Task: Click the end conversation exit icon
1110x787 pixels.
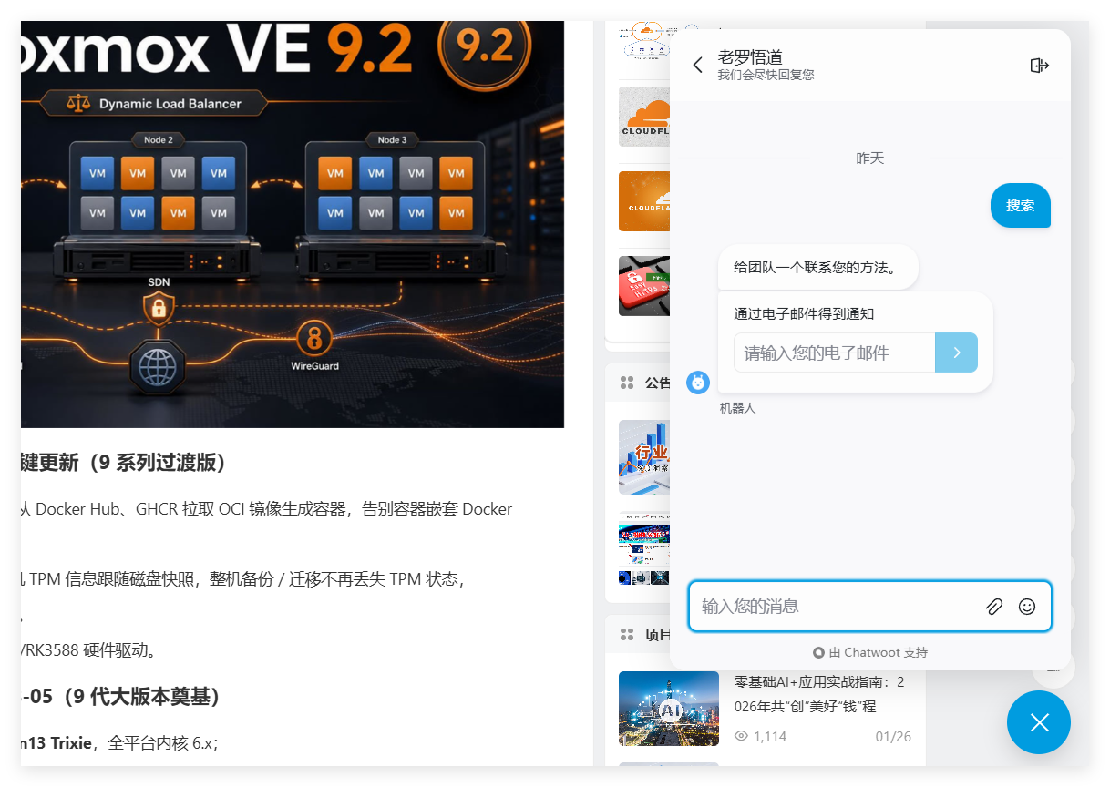Action: click(1040, 65)
